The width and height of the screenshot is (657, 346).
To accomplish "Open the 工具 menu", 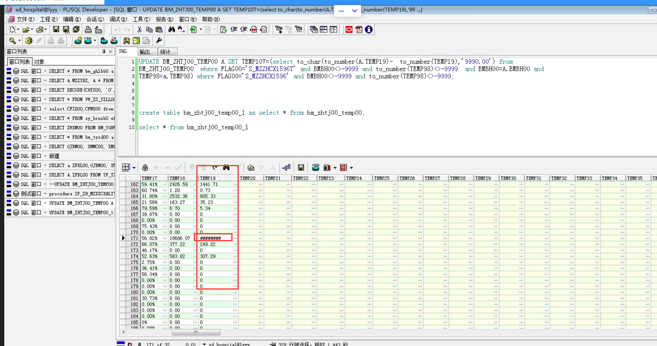I will [141, 19].
